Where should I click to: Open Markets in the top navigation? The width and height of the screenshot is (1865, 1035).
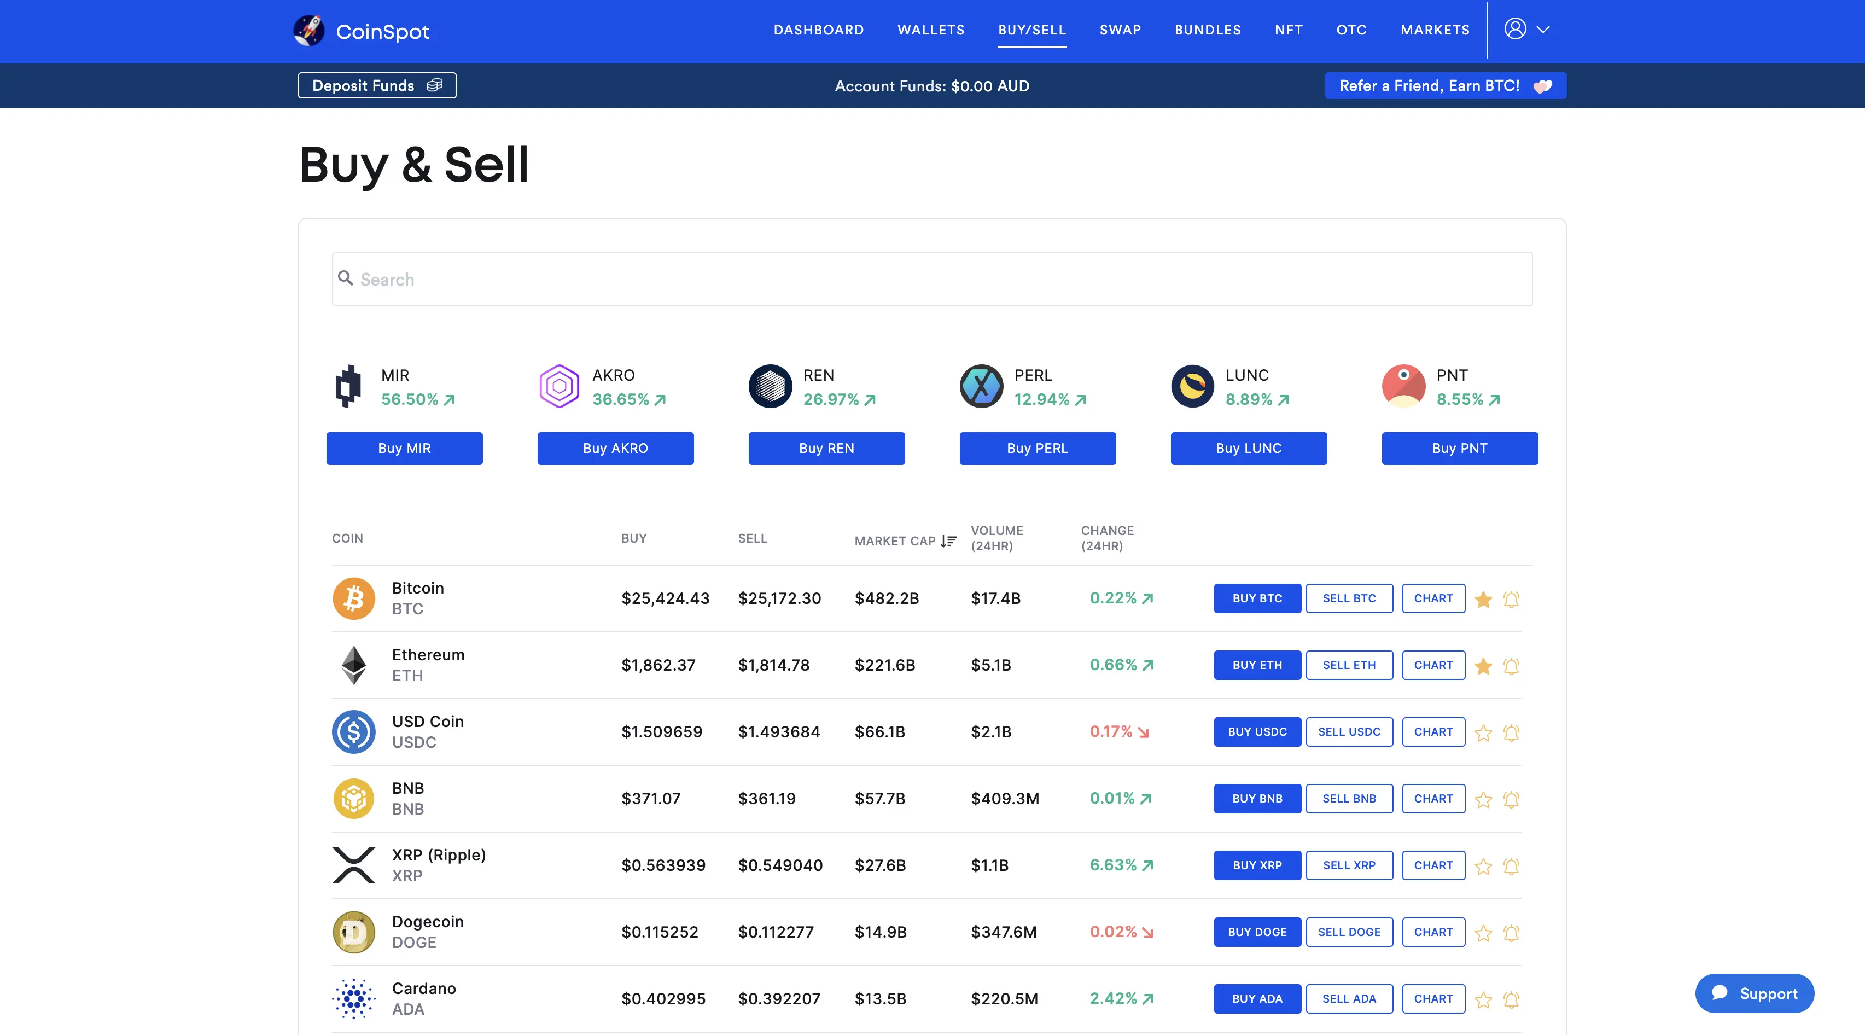point(1435,30)
